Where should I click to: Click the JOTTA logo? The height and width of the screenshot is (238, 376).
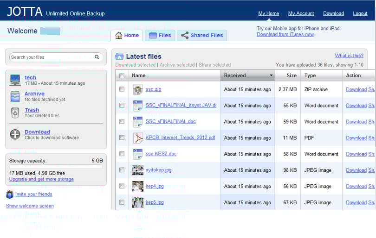coord(25,12)
